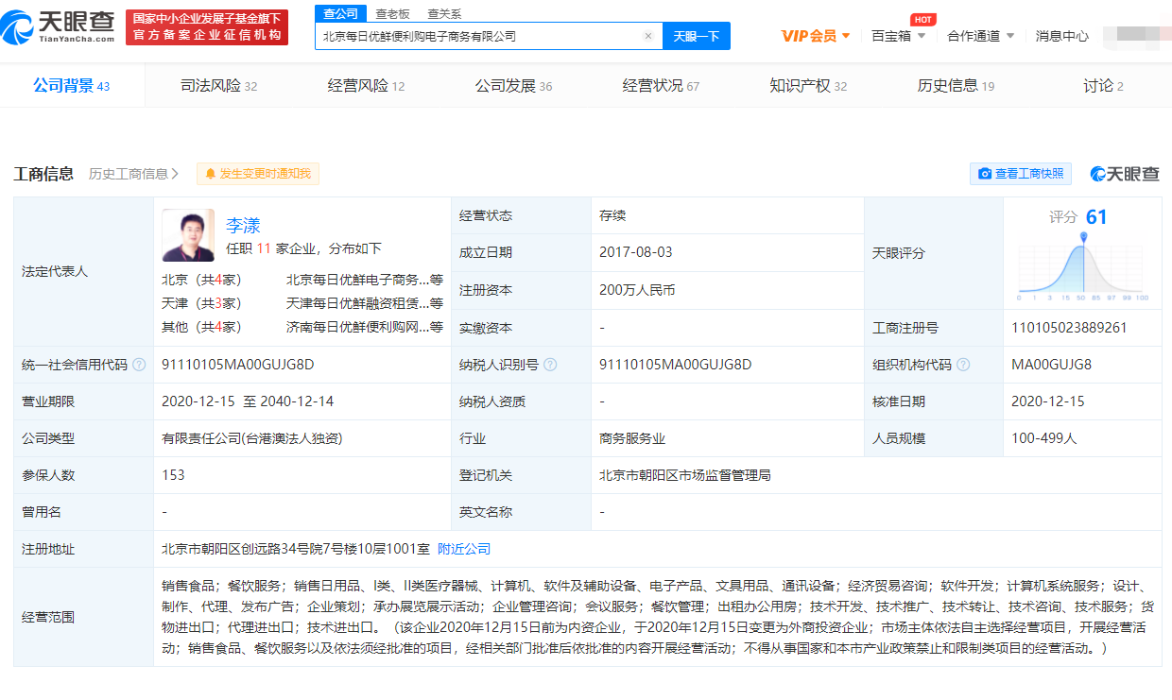
Task: Open the 李漾 legal representative photo
Action: [x=188, y=235]
